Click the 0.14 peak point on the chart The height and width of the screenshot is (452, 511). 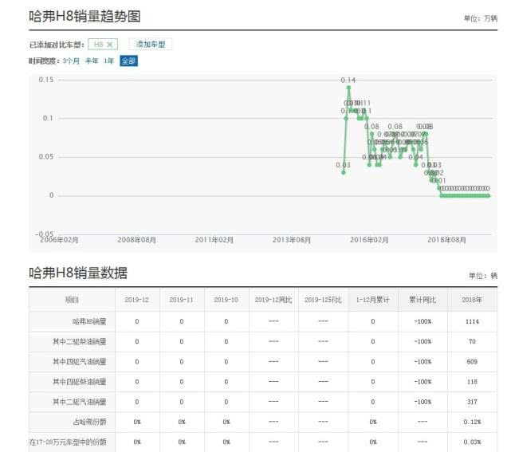348,88
